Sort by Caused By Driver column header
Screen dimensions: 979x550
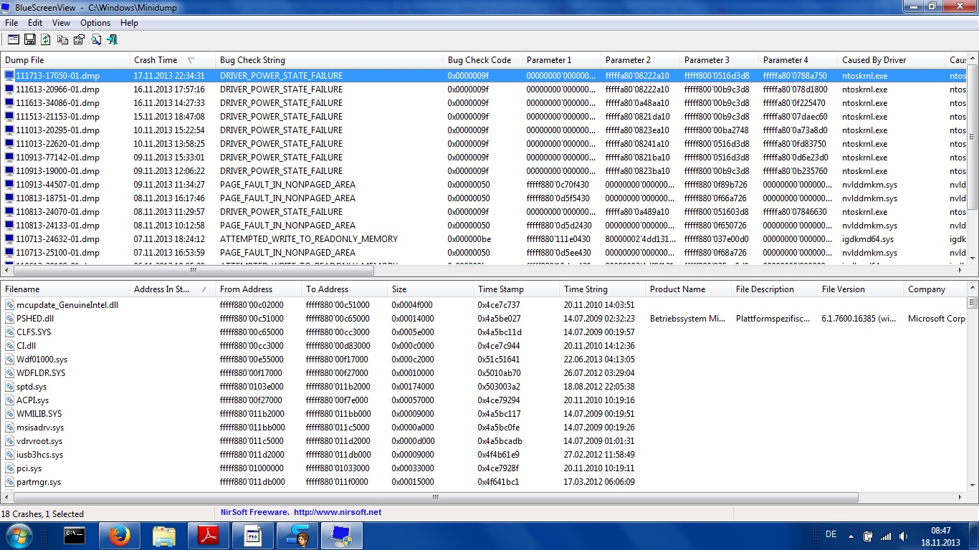[x=891, y=60]
